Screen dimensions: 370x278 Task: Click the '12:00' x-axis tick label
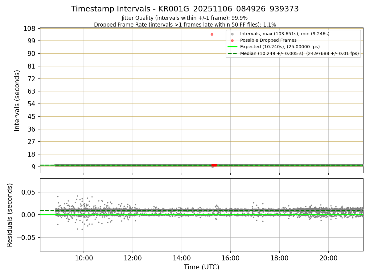133,258
